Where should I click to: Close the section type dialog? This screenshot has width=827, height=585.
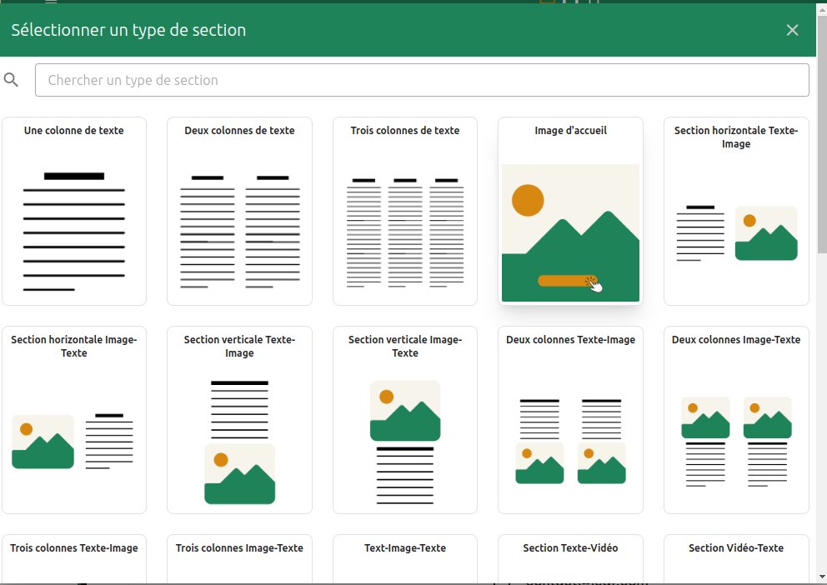[792, 29]
